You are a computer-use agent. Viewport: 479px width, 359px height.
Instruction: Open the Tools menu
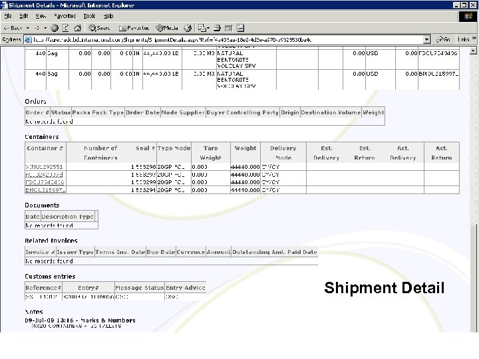click(89, 16)
